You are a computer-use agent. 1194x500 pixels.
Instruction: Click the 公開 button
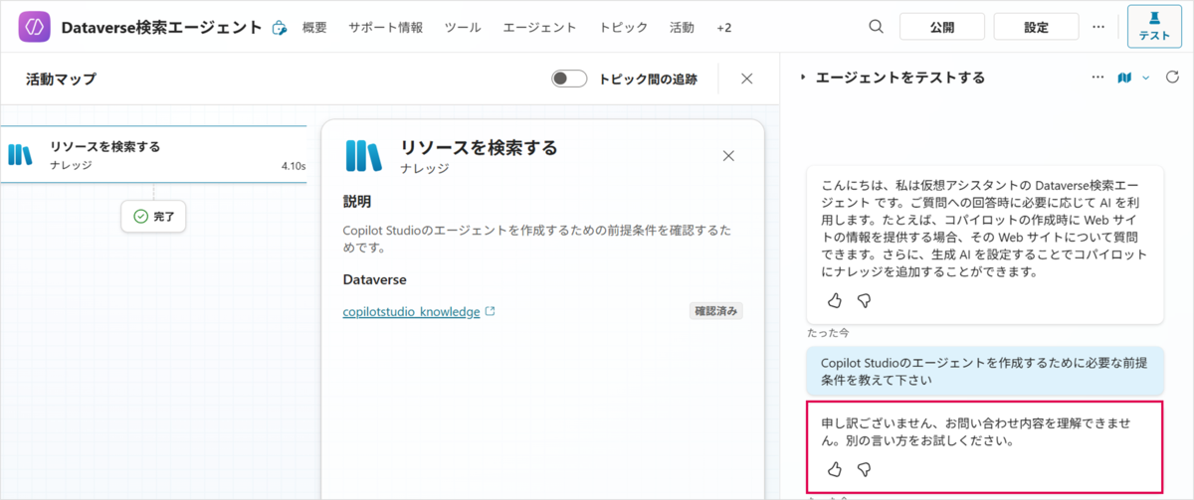(942, 27)
